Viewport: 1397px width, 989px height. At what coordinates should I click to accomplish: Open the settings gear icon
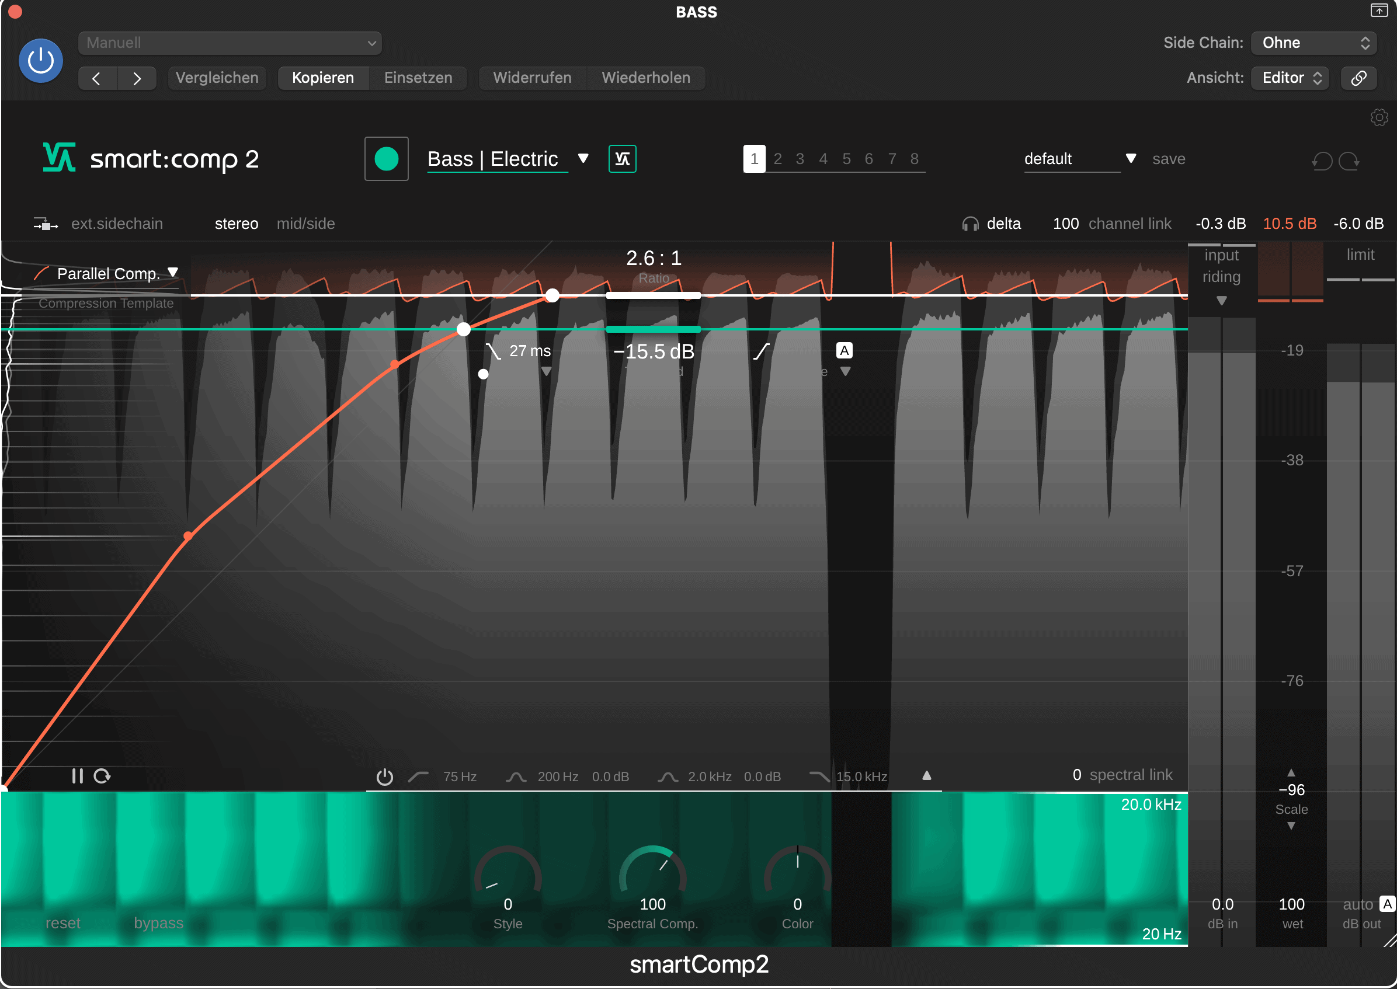[1379, 117]
